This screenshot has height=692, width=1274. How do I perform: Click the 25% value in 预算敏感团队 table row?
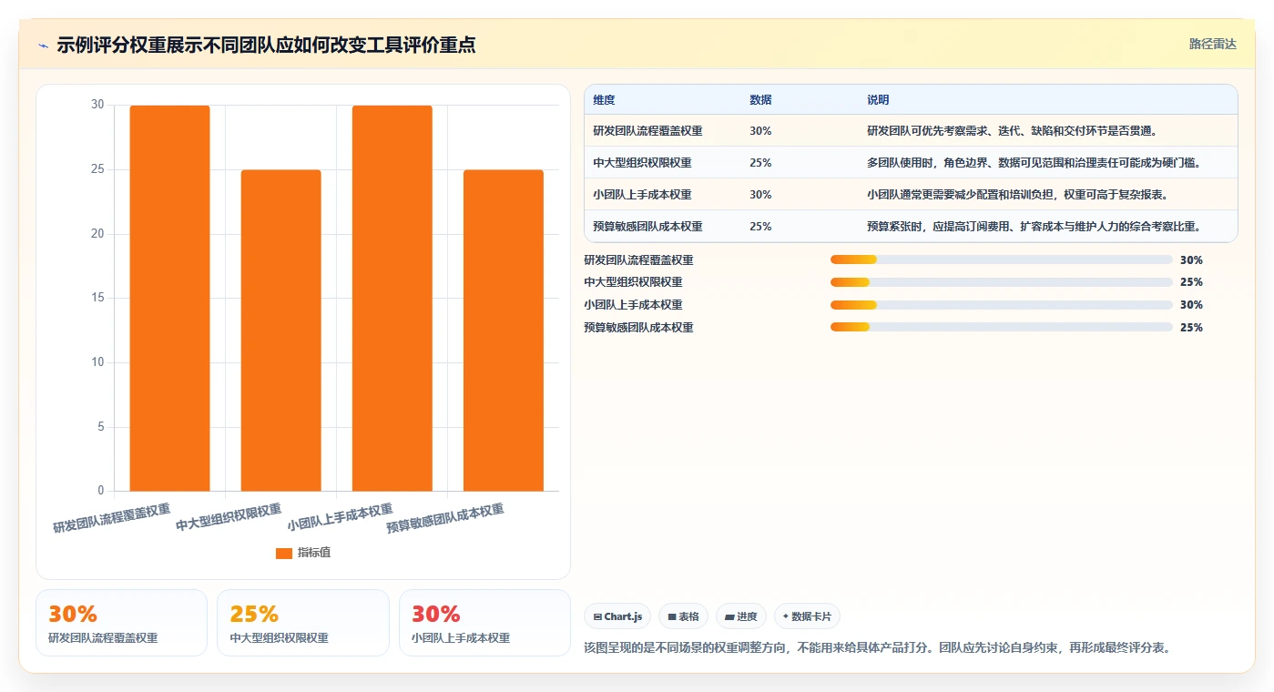point(760,227)
